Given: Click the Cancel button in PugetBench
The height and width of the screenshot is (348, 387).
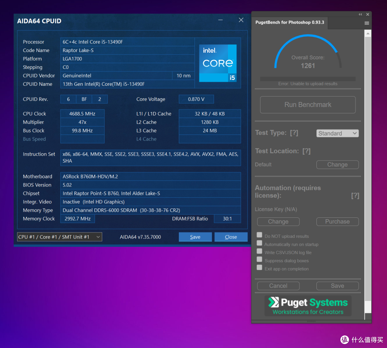Looking at the screenshot, I should pyautogui.click(x=278, y=286).
